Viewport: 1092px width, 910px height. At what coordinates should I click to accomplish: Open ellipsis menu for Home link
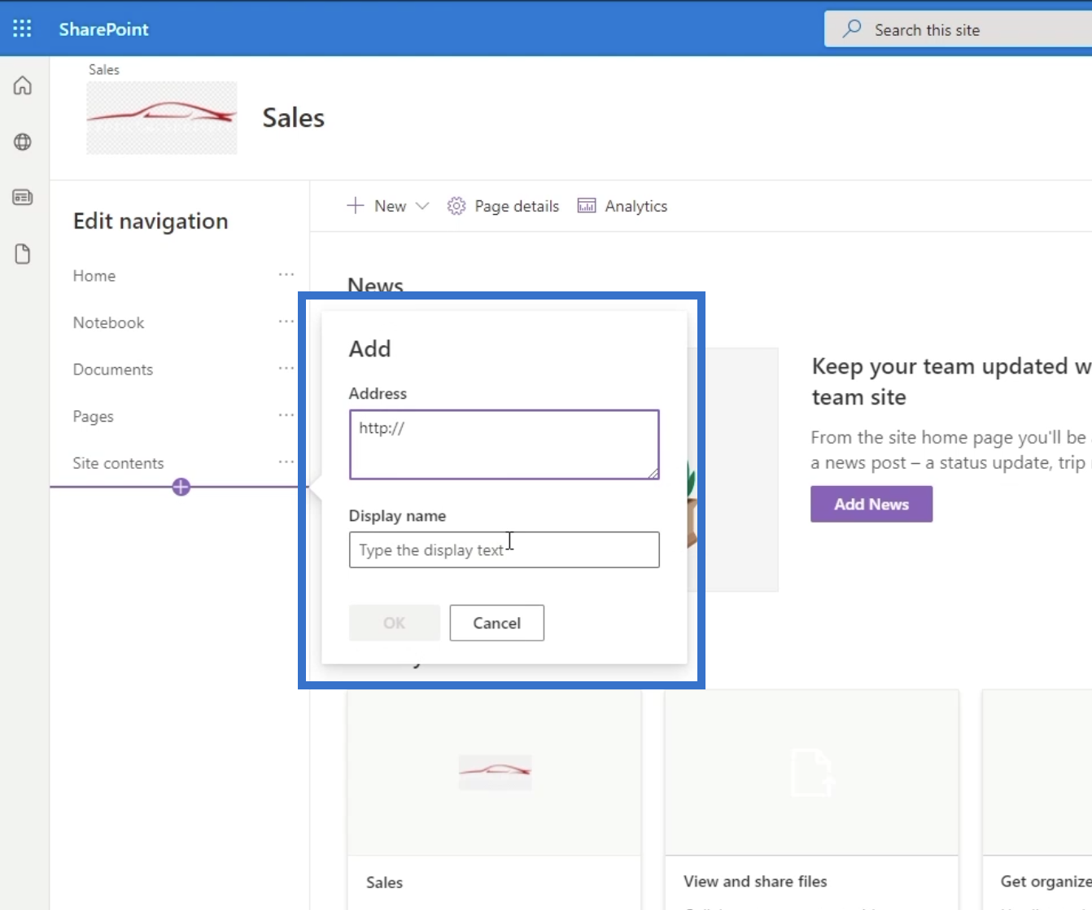coord(286,274)
